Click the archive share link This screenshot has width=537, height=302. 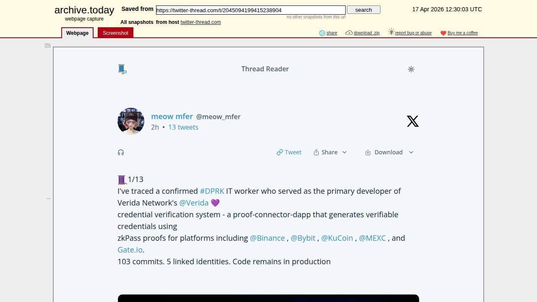pos(331,33)
